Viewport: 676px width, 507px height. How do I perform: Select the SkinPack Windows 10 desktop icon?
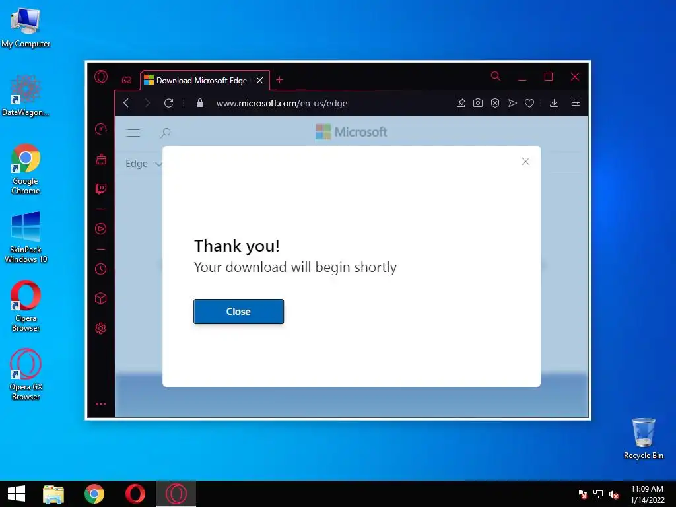tap(26, 237)
